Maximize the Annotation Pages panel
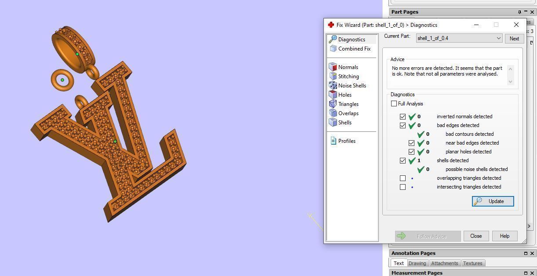This screenshot has height=276, width=537. click(526, 253)
